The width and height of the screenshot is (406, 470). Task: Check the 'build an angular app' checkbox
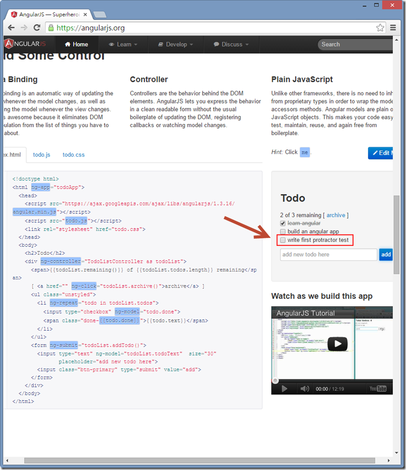(x=283, y=231)
